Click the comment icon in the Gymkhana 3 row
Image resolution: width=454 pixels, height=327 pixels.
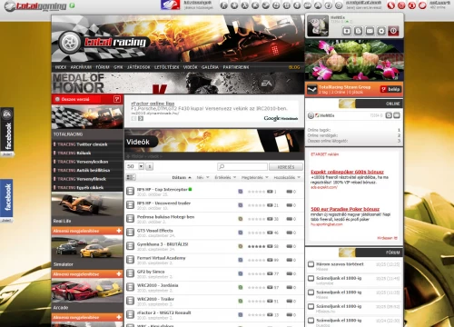(290, 246)
